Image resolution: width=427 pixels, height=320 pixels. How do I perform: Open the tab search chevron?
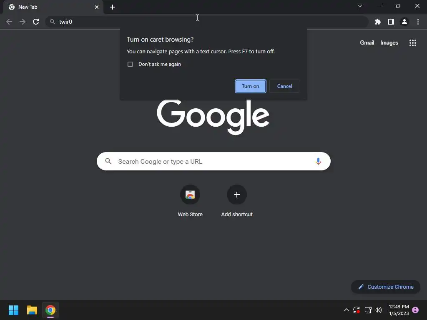[360, 6]
